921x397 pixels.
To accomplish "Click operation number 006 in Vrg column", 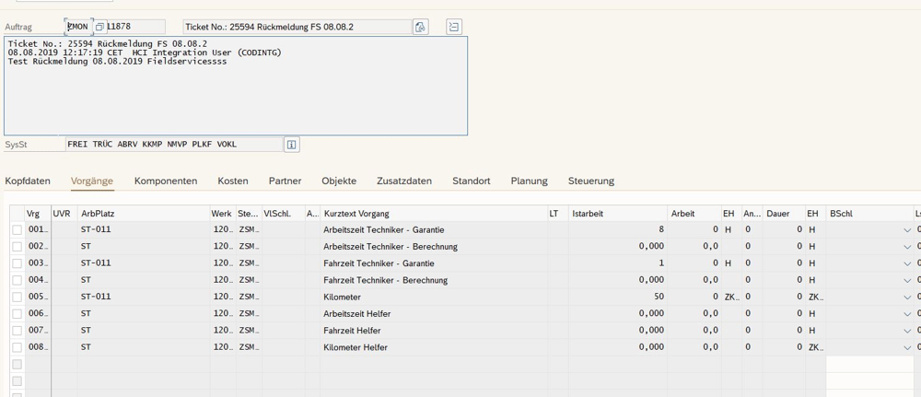I will point(38,313).
